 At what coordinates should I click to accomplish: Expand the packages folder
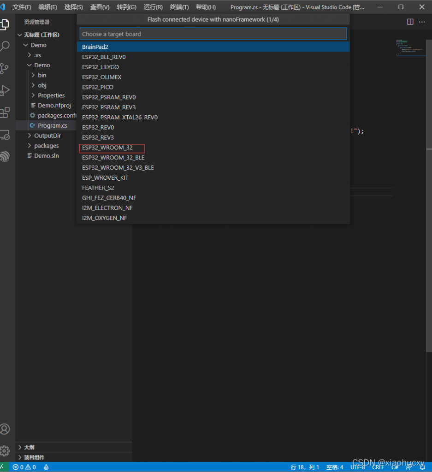coord(30,146)
